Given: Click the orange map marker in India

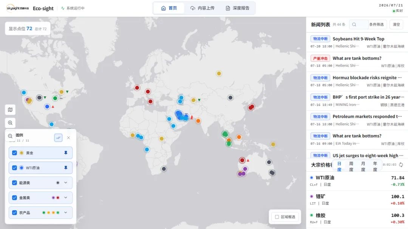Looking at the screenshot, I should click(x=198, y=121).
